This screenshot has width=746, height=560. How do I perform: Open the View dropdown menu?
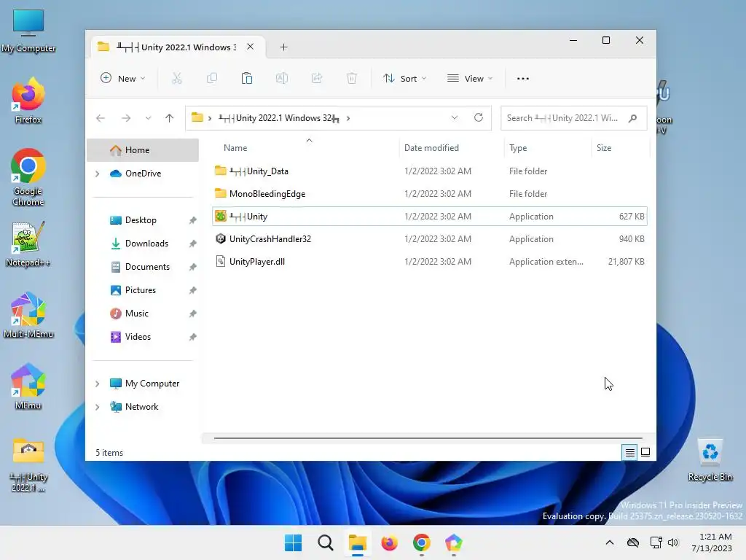pos(470,79)
